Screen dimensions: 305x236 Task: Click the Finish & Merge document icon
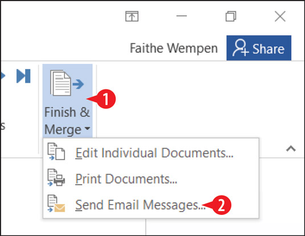pos(67,83)
